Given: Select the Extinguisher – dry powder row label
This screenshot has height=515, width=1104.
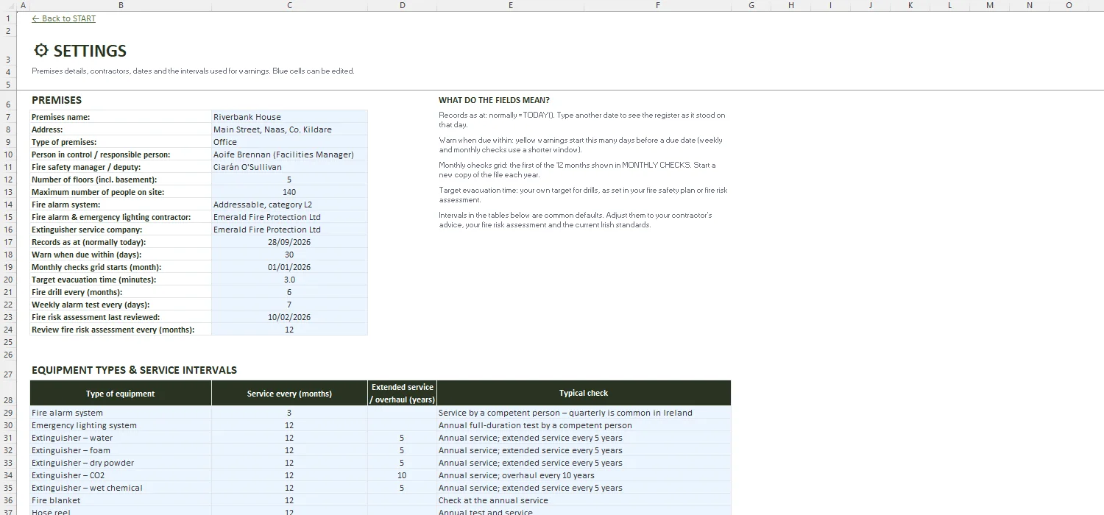Looking at the screenshot, I should tap(121, 463).
